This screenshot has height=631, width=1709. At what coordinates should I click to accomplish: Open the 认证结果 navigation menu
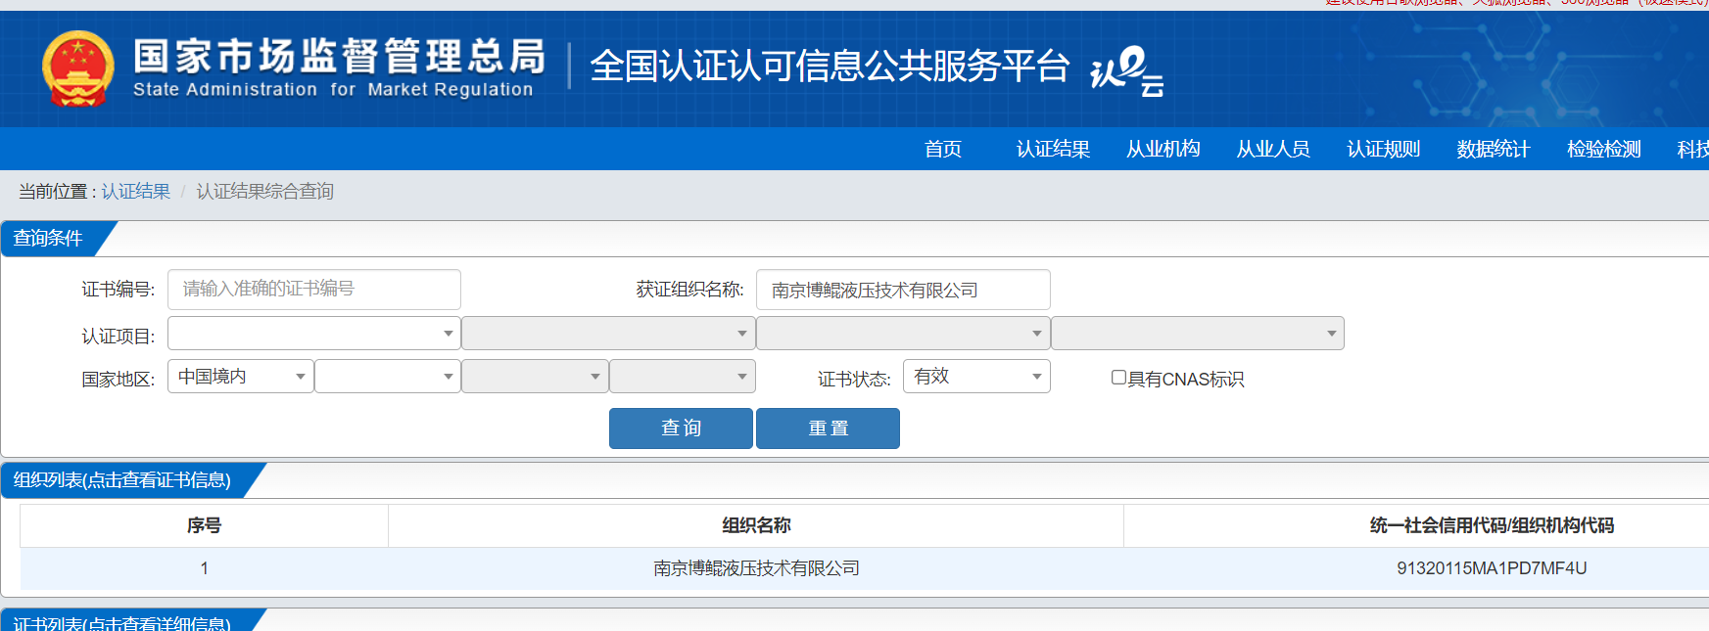(x=1053, y=149)
